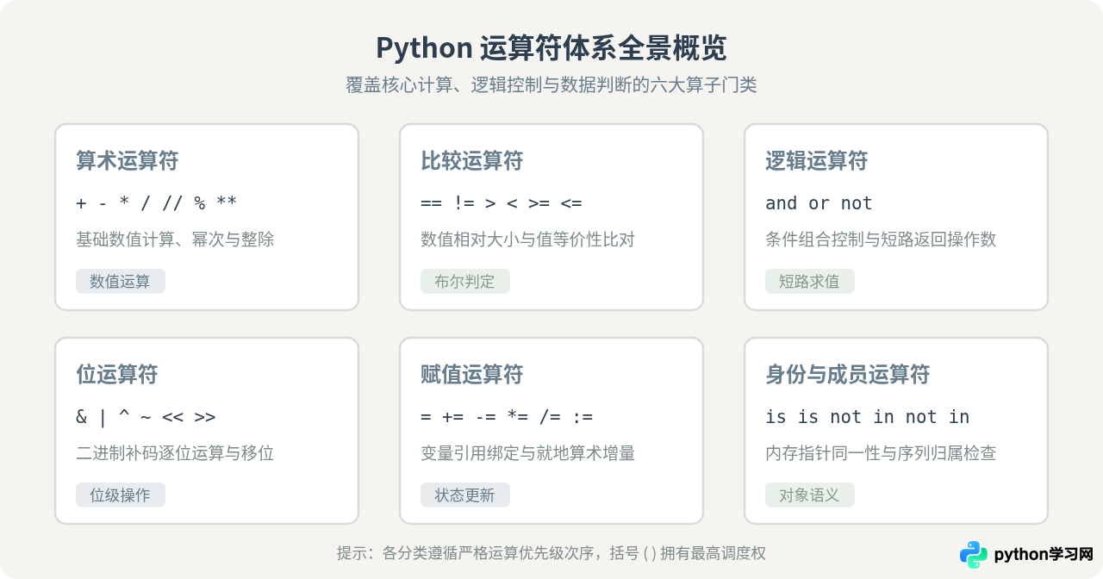Click the title Python 运算符体系全景概览
Image resolution: width=1103 pixels, height=579 pixels.
551,47
